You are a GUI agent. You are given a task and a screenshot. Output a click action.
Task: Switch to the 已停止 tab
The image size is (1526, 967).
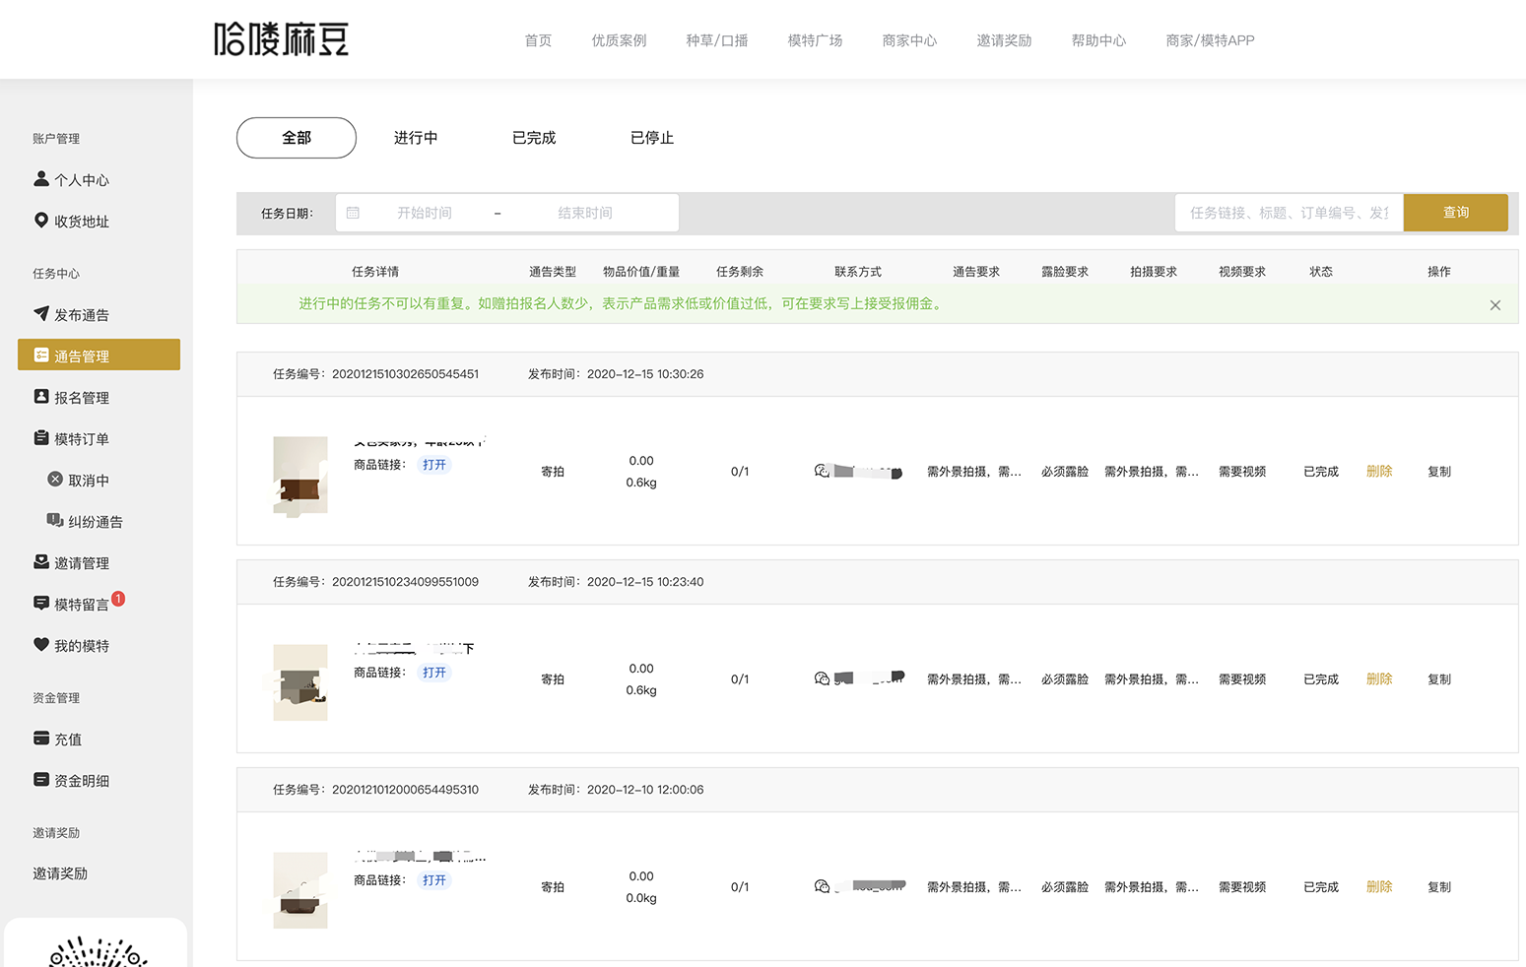coord(651,138)
